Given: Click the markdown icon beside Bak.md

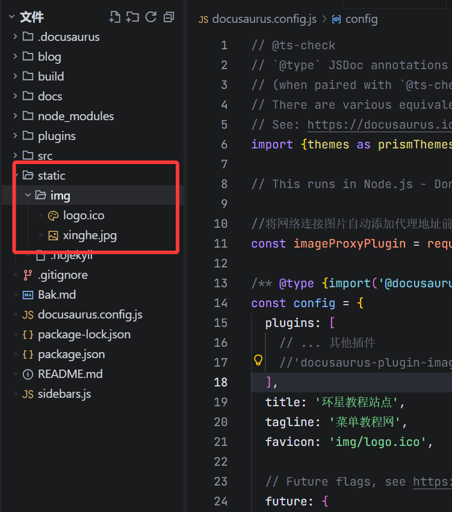Looking at the screenshot, I should point(28,295).
